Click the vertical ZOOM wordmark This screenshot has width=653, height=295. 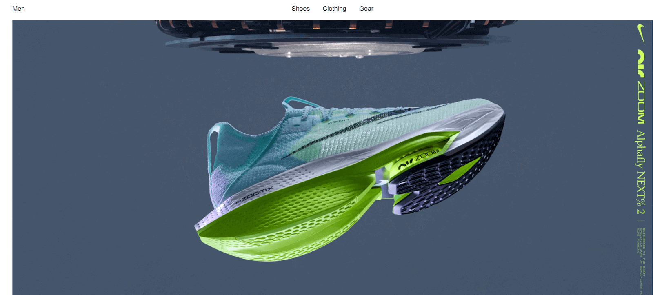(x=641, y=102)
